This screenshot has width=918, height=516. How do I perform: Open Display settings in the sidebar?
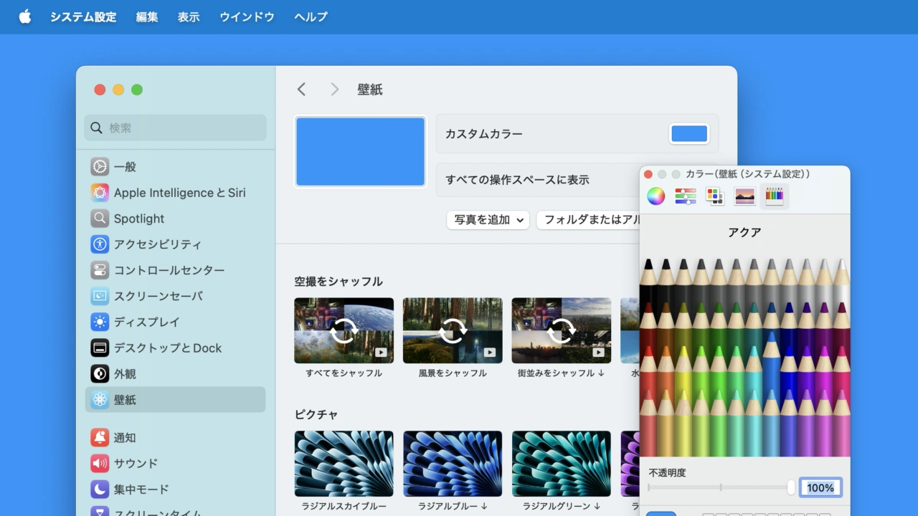(x=146, y=322)
